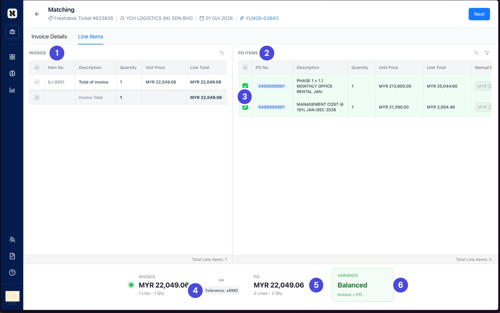The height and width of the screenshot is (313, 500).
Task: Click the calendar icon beside 01 Oct 2026
Action: click(202, 18)
